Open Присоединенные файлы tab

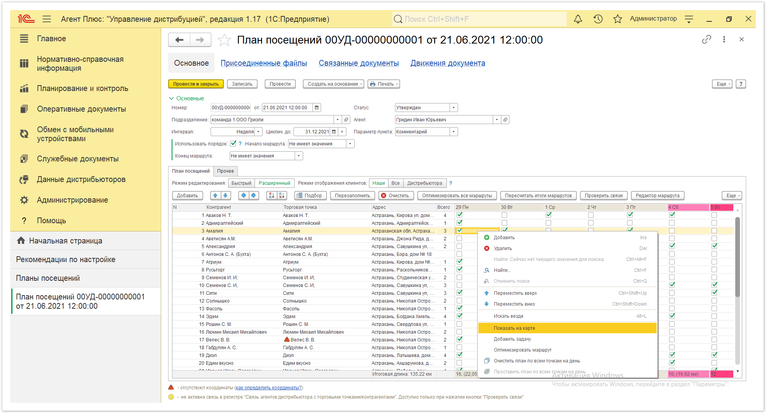[264, 63]
